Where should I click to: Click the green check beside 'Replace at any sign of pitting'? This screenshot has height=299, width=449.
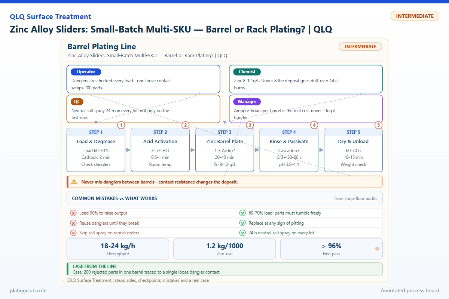point(242,223)
